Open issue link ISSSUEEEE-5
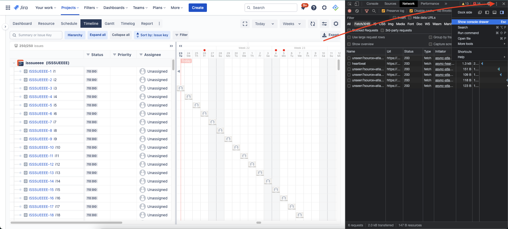Viewport: 508px width, 229px height. (x=40, y=105)
